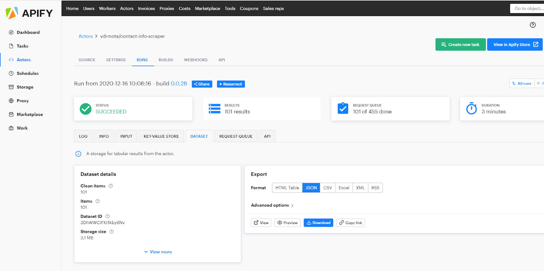Open the KEY-VALUE STORE tab
This screenshot has height=271, width=544.
tap(161, 136)
